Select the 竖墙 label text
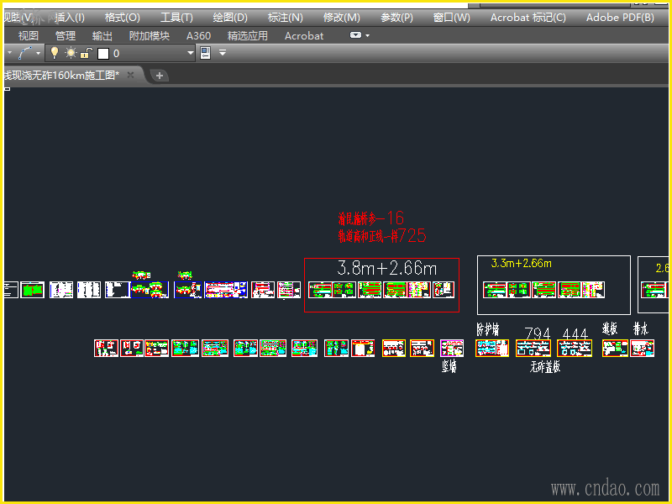 pyautogui.click(x=449, y=366)
